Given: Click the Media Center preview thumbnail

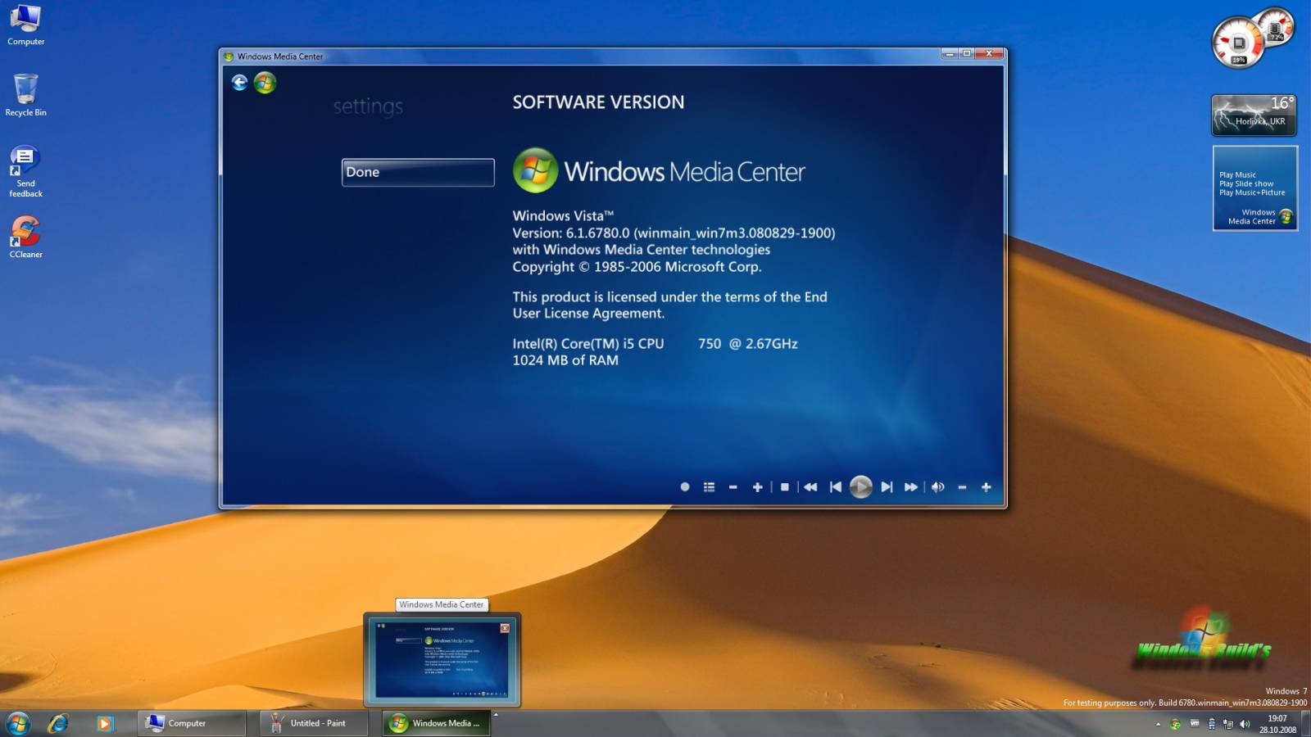Looking at the screenshot, I should click(442, 659).
